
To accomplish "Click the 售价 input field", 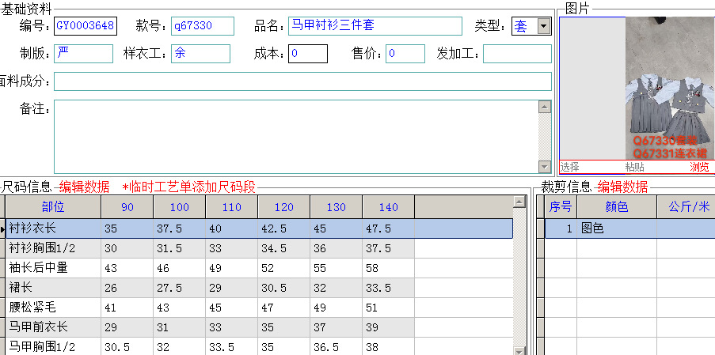I will 405,54.
